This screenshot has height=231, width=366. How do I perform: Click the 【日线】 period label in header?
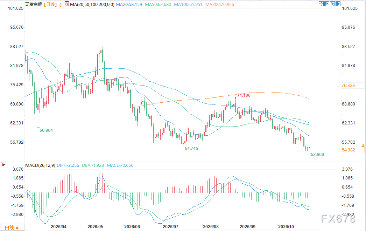click(x=50, y=5)
